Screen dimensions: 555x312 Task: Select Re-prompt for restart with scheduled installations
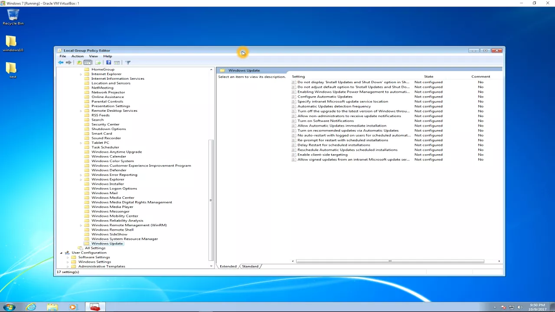343,140
